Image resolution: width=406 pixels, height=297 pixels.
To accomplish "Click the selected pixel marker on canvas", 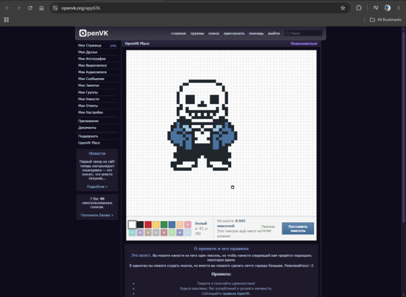I will (233, 187).
